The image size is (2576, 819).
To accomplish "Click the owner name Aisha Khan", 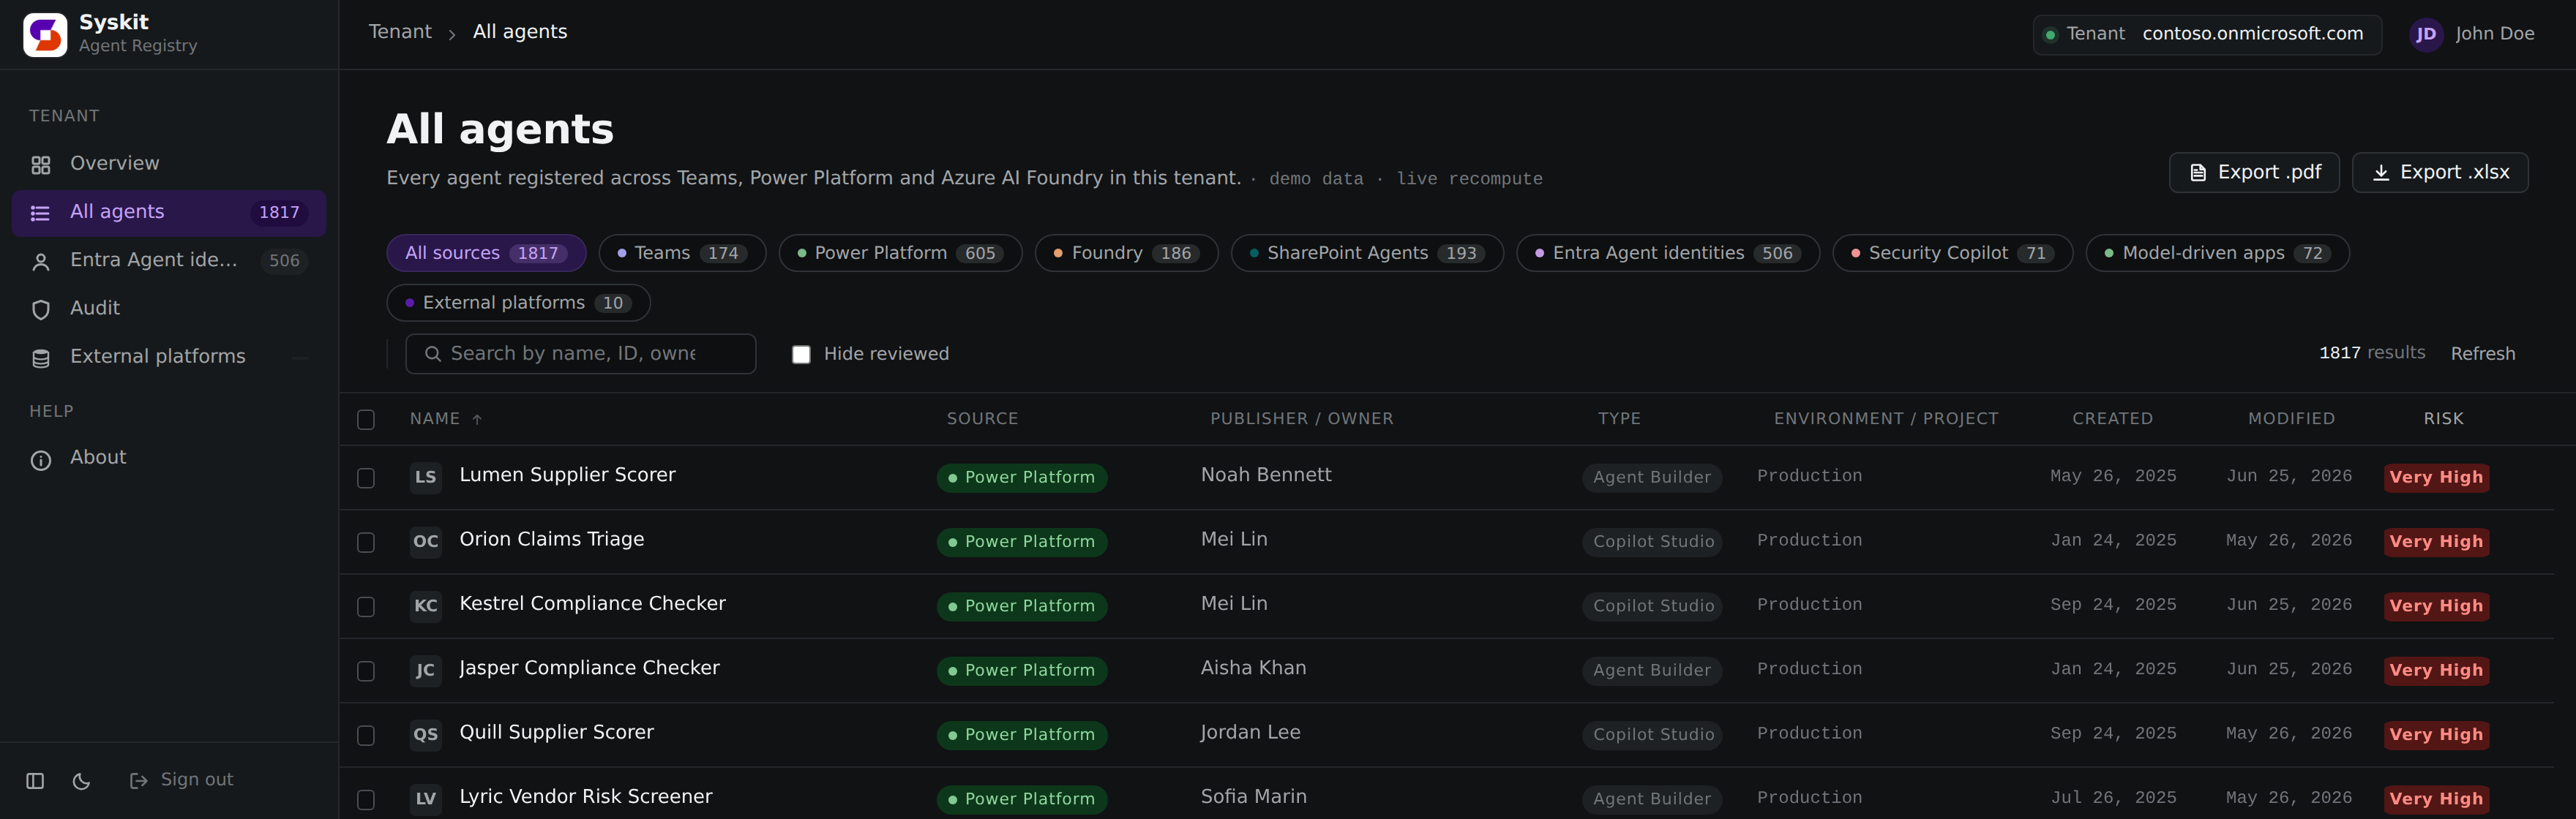I will point(1253,668).
